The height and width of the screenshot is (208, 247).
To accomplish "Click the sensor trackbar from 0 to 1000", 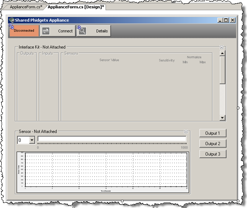I will click(x=112, y=144).
